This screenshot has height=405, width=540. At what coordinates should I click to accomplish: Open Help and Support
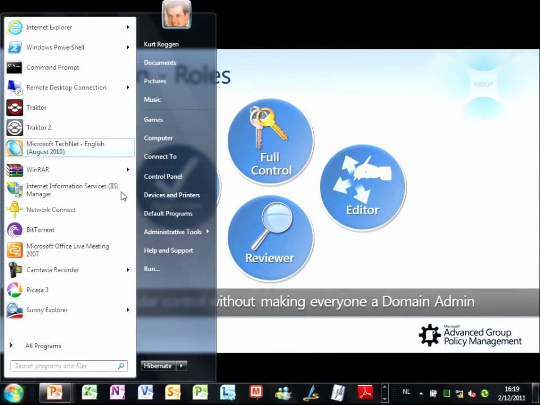[168, 250]
